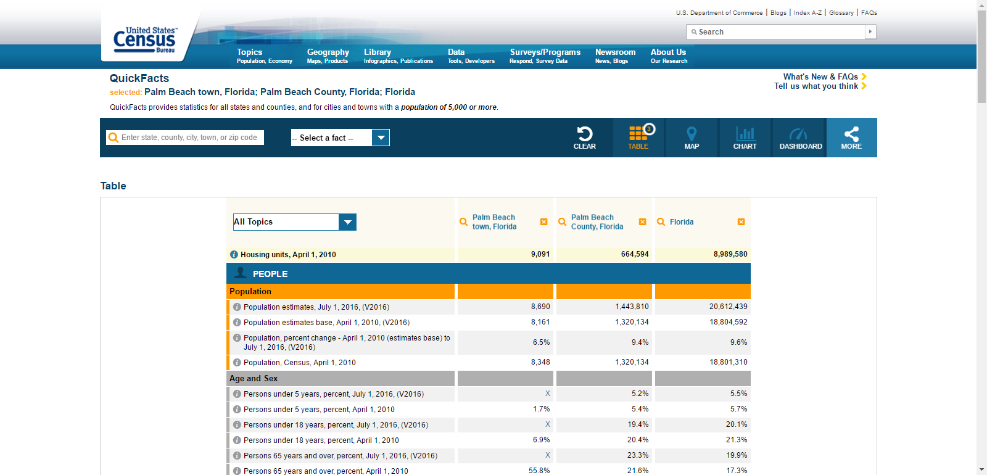The height and width of the screenshot is (475, 987).
Task: Open the All Topics dropdown
Action: pos(295,222)
